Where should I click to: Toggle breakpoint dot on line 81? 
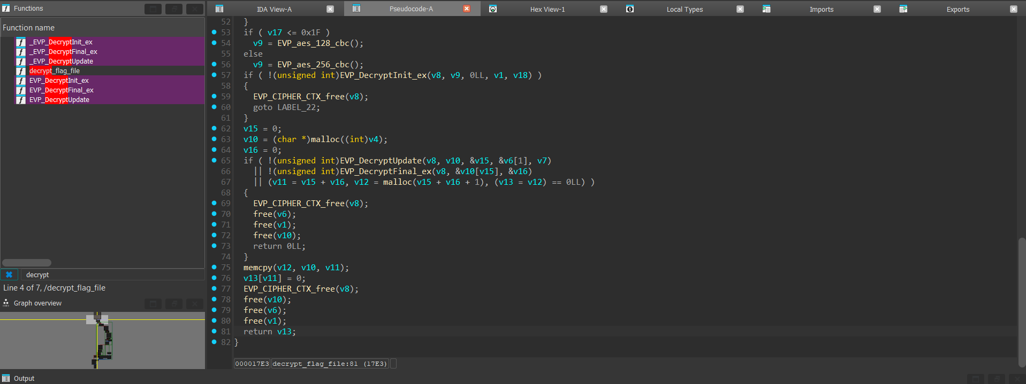(x=214, y=331)
